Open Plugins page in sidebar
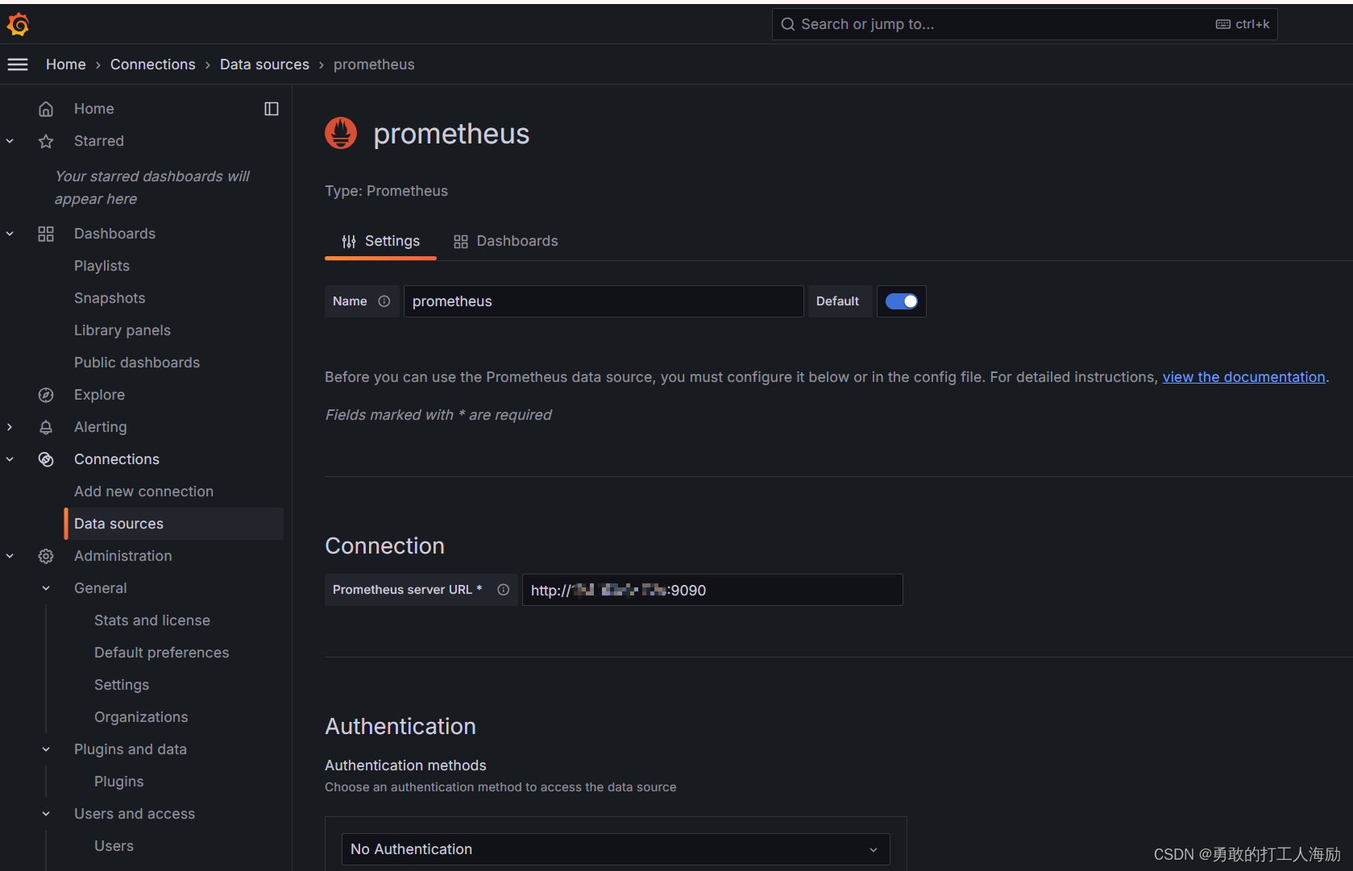Screen dimensions: 1353x871 tap(119, 782)
